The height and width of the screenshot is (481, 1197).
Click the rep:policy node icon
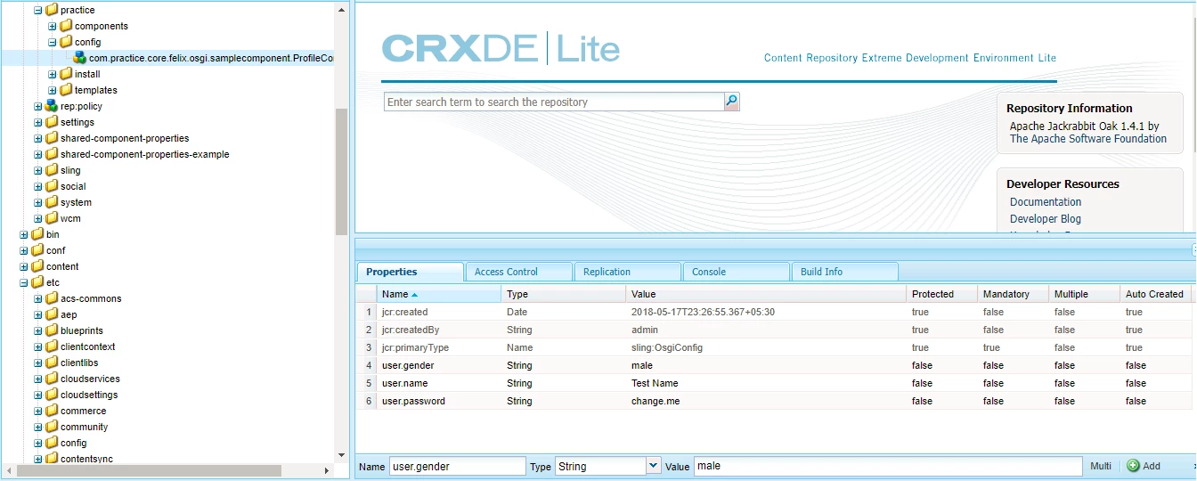click(x=52, y=106)
